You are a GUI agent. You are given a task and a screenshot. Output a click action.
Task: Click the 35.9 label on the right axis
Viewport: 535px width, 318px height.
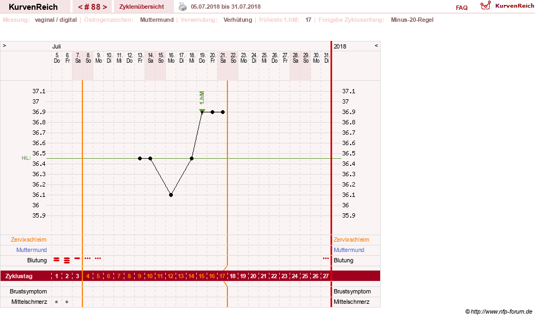coord(348,215)
